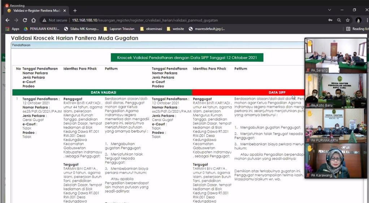Open the Apps grid shortcut
The width and height of the screenshot is (369, 203).
12,29
